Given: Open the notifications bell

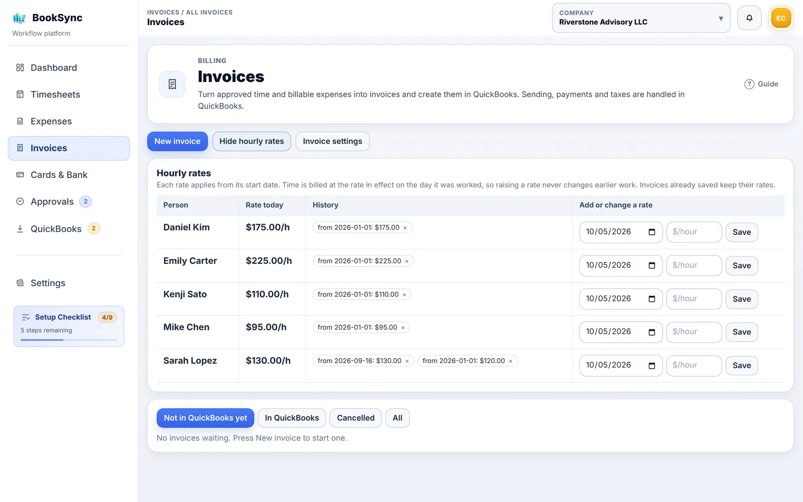Looking at the screenshot, I should pos(749,18).
